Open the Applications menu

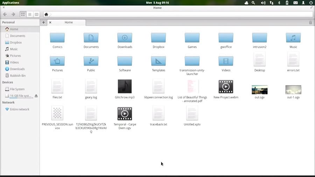(x=11, y=3)
